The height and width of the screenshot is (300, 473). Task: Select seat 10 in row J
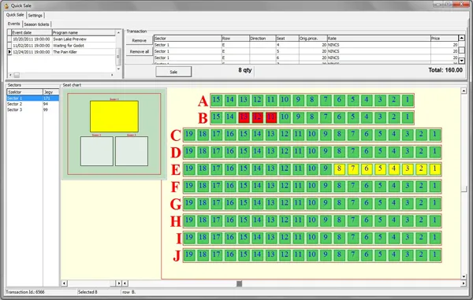[x=312, y=255]
